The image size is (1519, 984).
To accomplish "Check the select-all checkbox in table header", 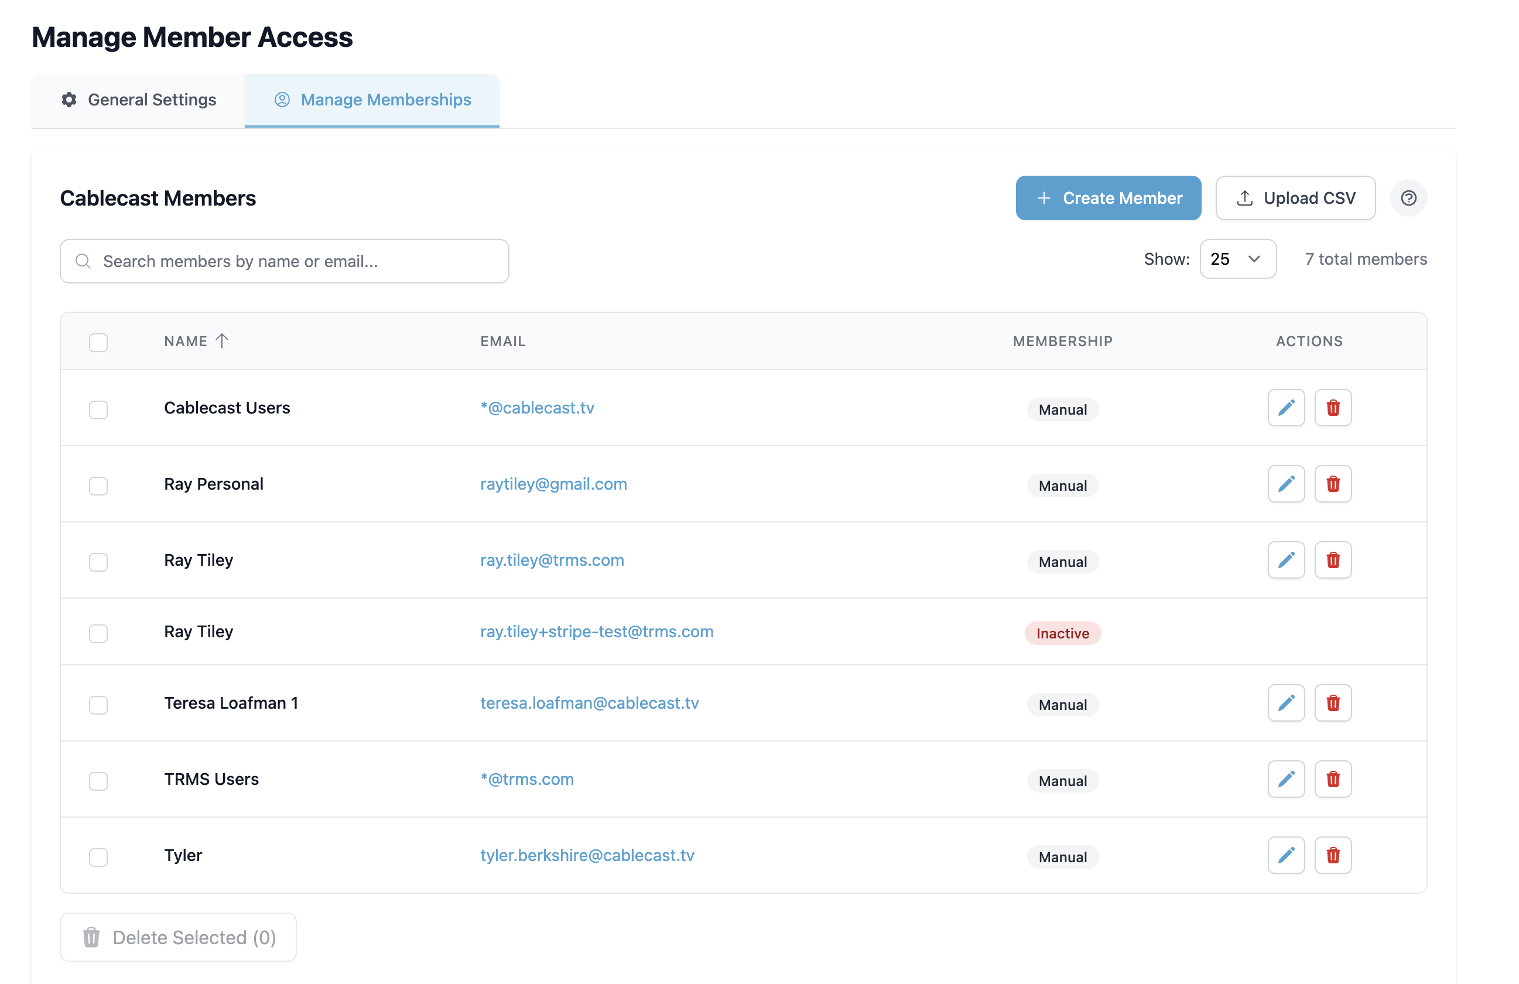I will pyautogui.click(x=98, y=343).
